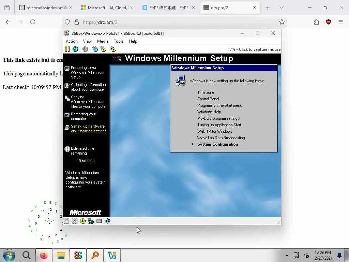Click the site security padlock icon

coord(77,22)
